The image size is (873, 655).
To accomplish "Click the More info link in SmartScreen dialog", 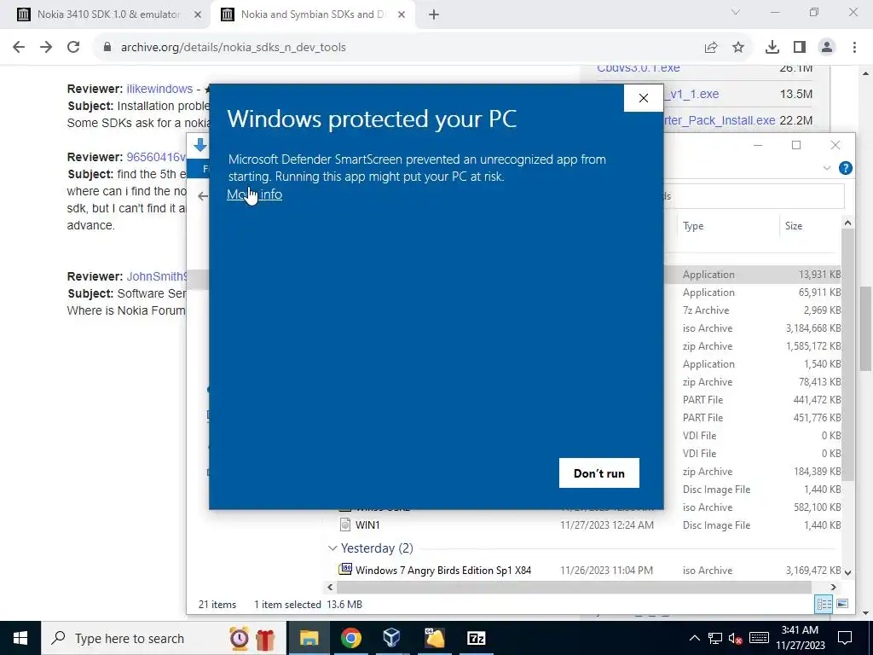I will point(254,194).
